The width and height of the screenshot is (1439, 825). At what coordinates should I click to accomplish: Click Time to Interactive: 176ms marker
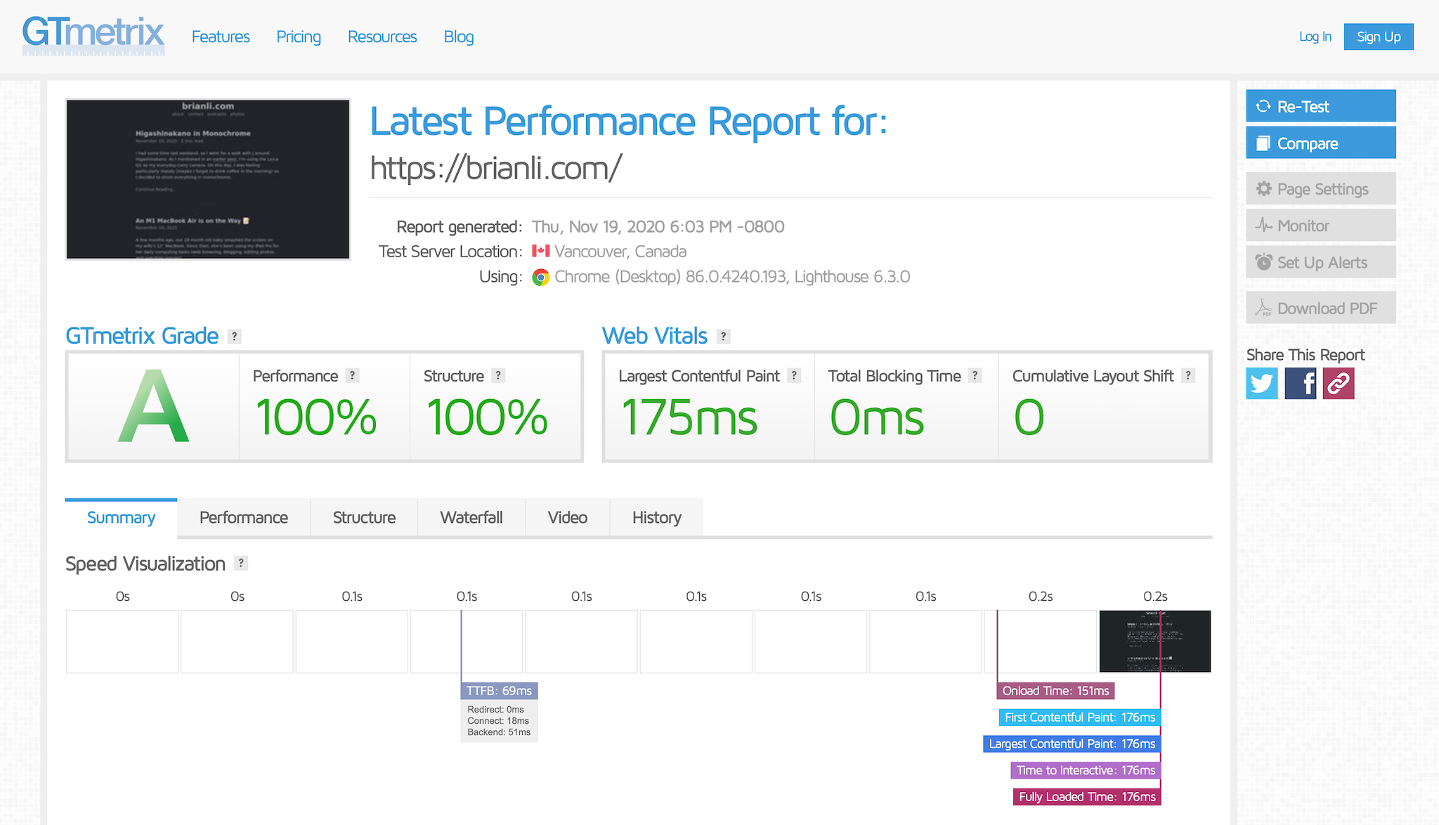pyautogui.click(x=1086, y=770)
